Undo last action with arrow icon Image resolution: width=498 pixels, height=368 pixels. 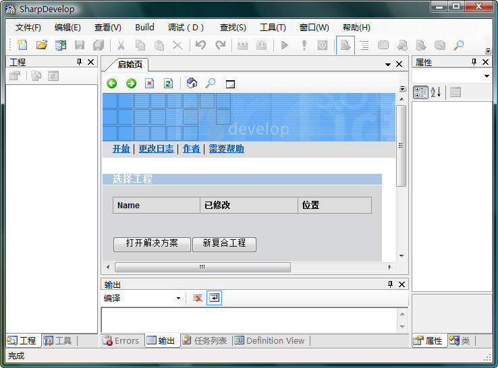[x=200, y=45]
